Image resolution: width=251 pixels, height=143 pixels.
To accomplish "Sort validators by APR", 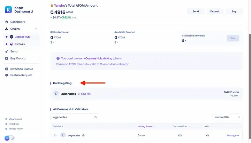I will pos(207,126).
